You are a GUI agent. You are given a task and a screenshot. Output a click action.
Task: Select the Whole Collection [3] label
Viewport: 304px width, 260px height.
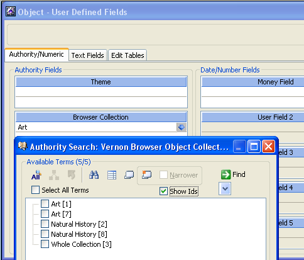point(82,244)
